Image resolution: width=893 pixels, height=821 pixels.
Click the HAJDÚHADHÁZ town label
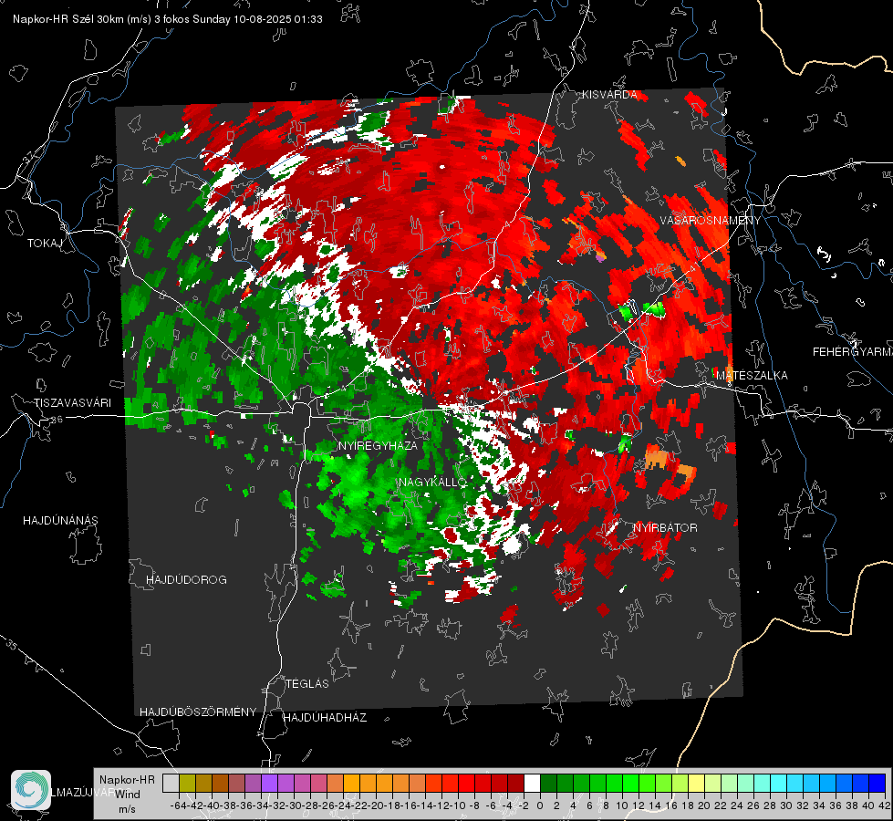[x=325, y=717]
